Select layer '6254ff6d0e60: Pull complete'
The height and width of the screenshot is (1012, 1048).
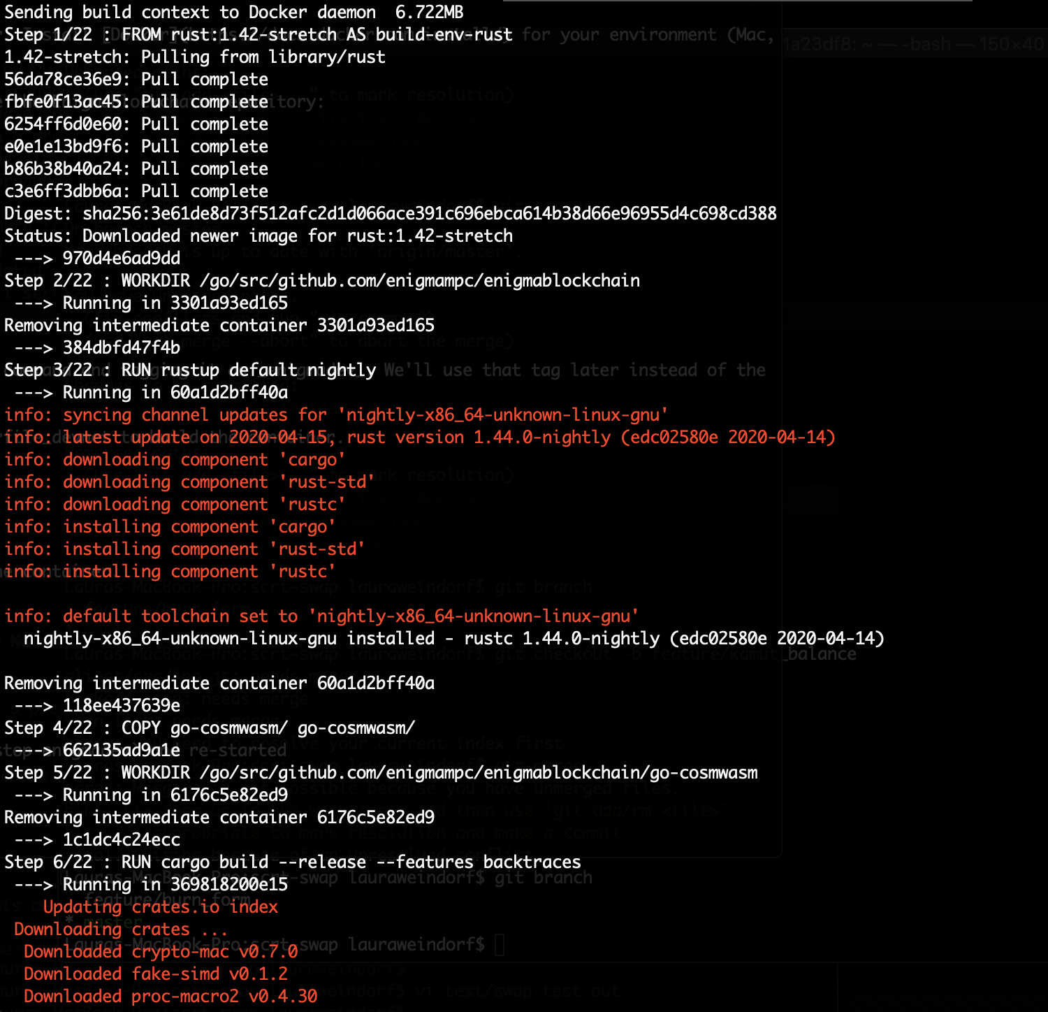pyautogui.click(x=136, y=124)
